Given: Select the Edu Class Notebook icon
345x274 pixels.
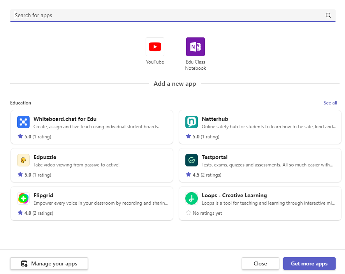Looking at the screenshot, I should pos(195,47).
